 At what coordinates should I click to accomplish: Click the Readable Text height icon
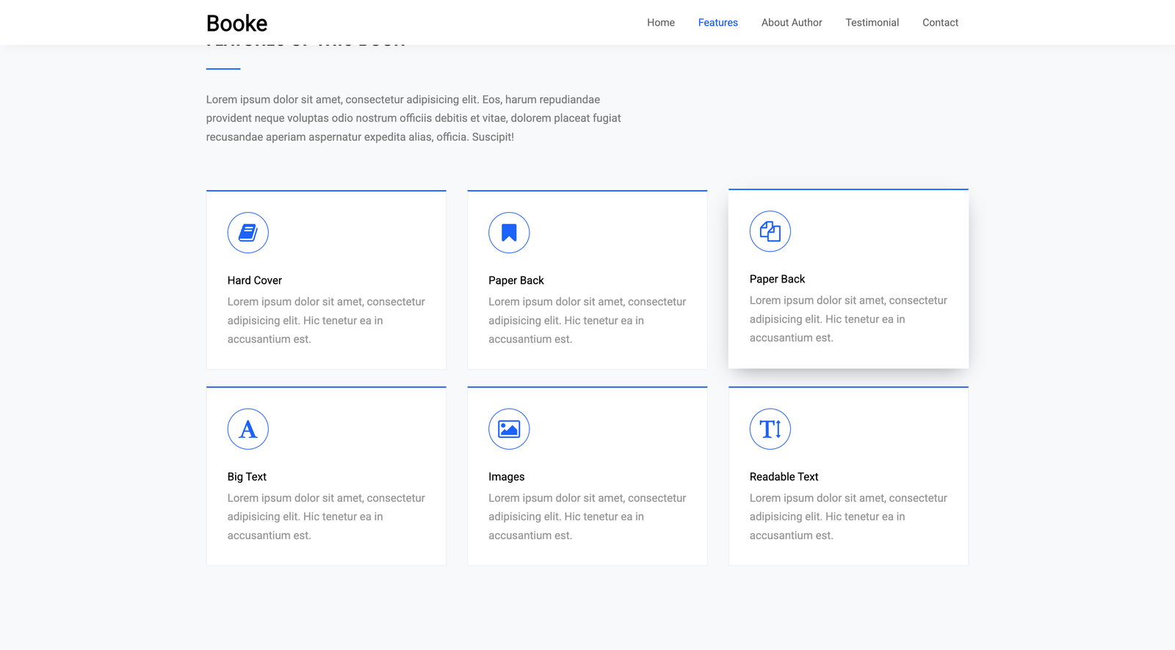(770, 429)
